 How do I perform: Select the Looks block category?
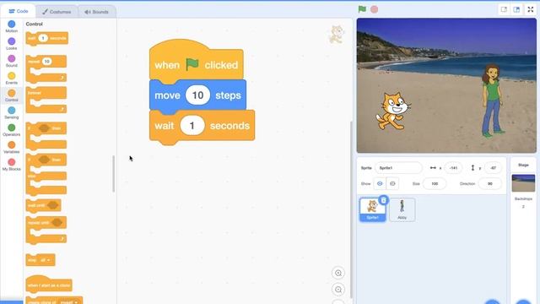(11, 44)
